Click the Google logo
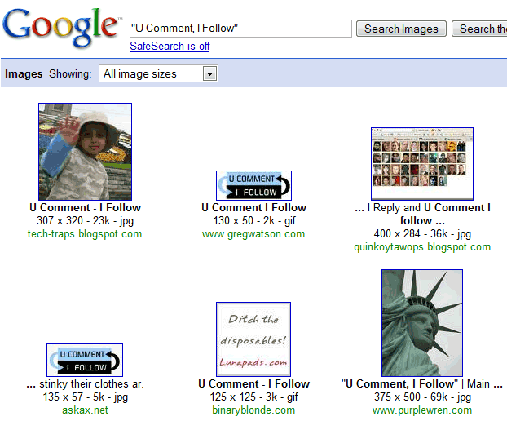The width and height of the screenshot is (507, 421). [x=61, y=28]
